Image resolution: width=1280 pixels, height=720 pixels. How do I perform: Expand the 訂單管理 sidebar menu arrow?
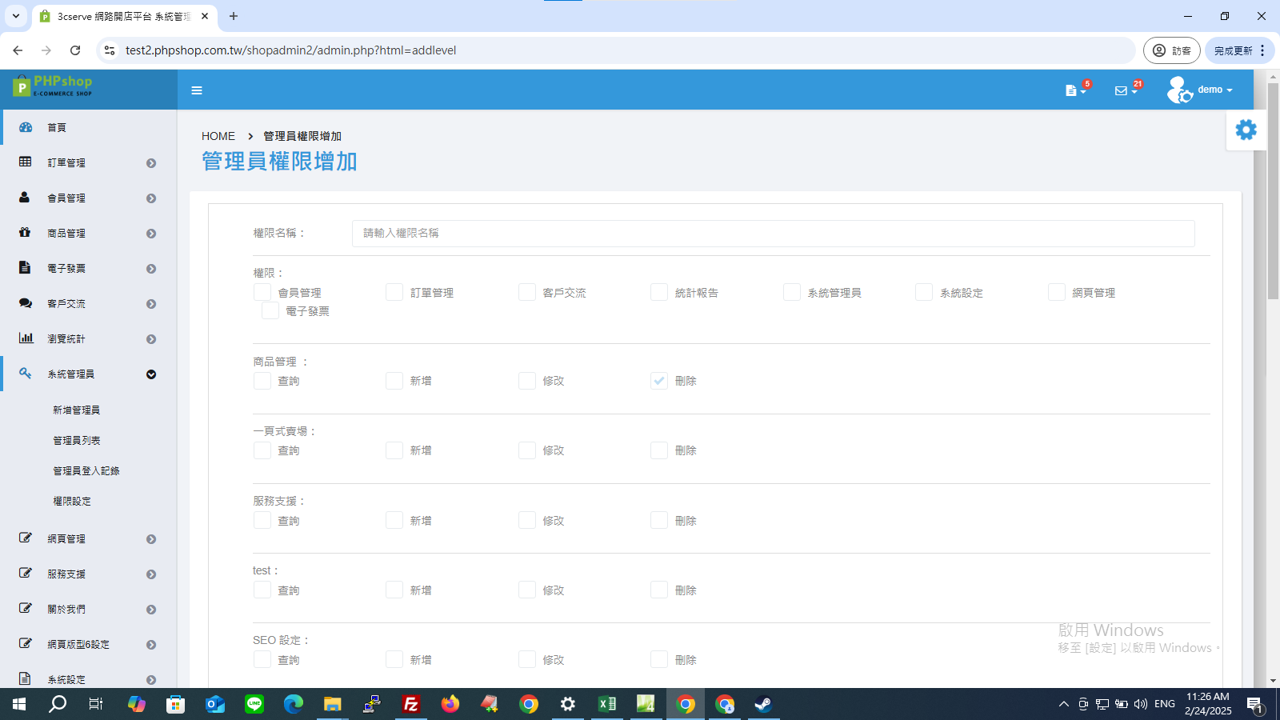(x=151, y=163)
